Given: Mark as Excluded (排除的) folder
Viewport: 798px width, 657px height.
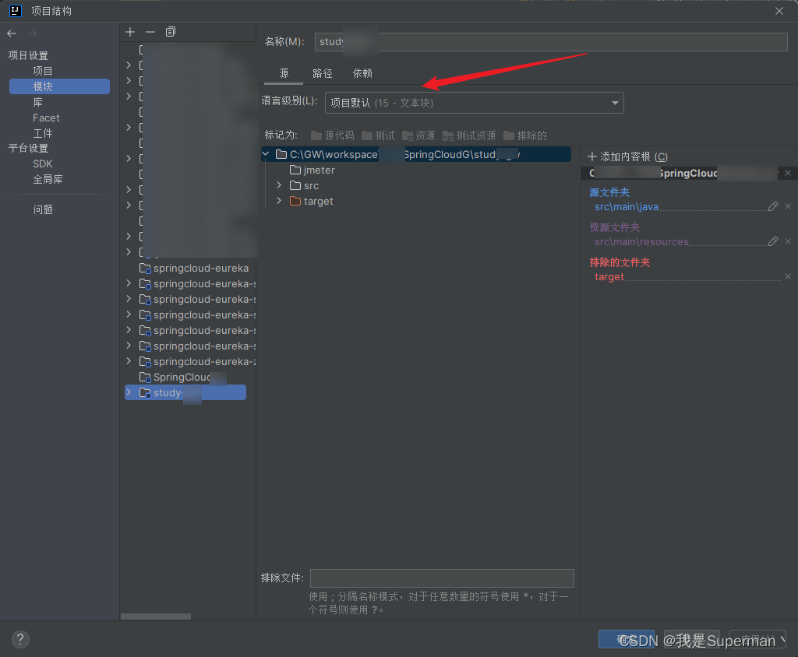Looking at the screenshot, I should pyautogui.click(x=525, y=135).
